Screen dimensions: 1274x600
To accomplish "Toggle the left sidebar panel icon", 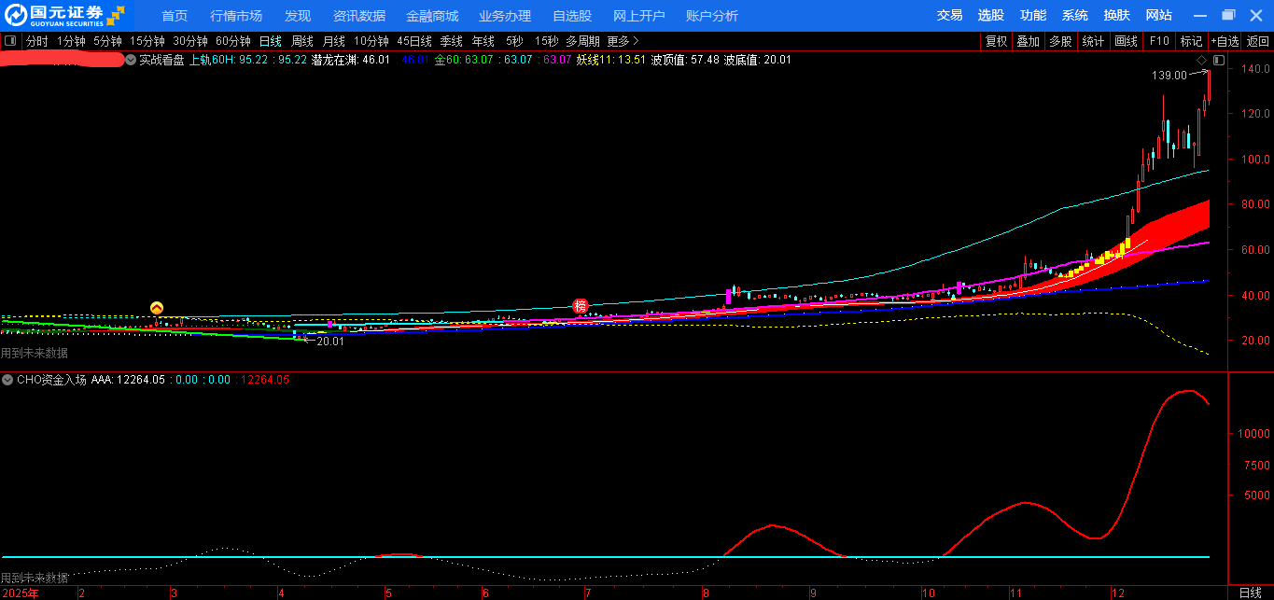I will click(10, 41).
